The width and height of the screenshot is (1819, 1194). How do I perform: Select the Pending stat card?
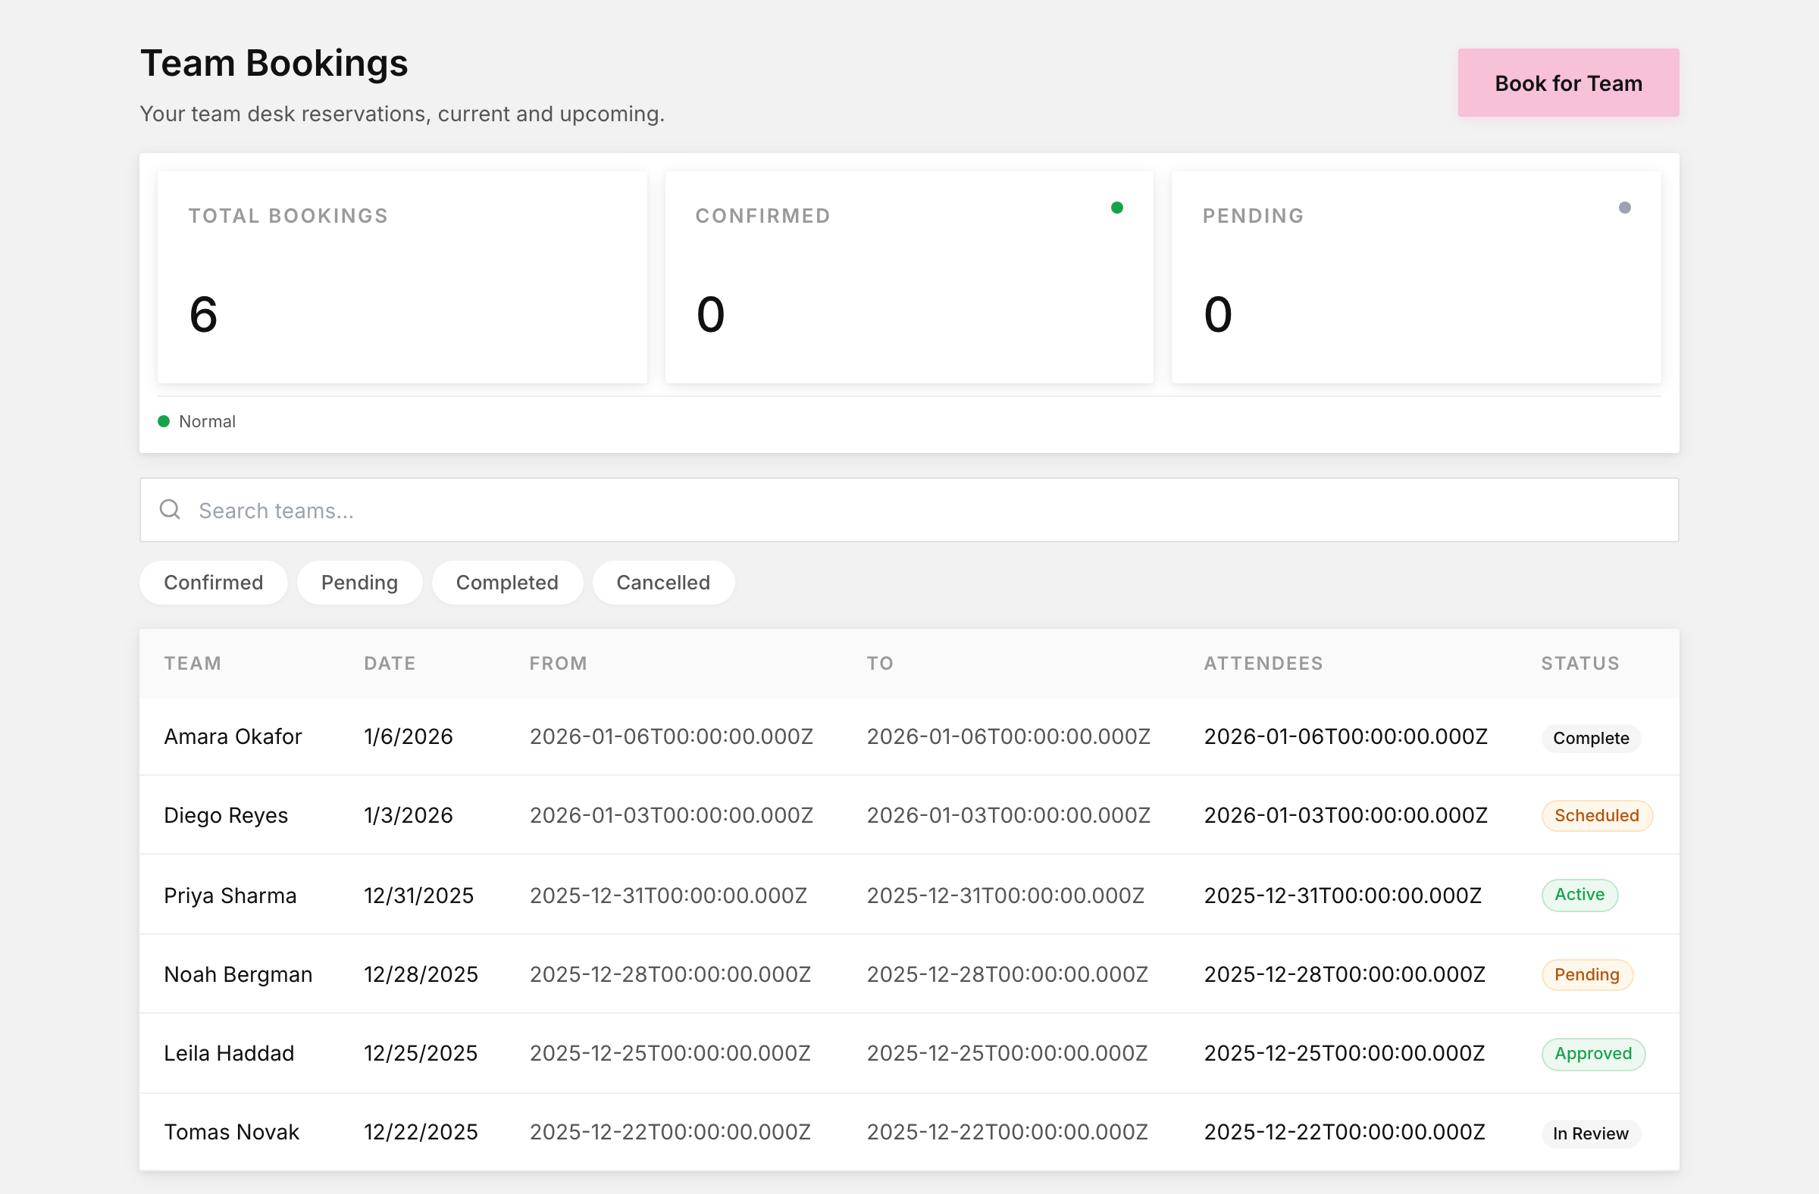1416,277
